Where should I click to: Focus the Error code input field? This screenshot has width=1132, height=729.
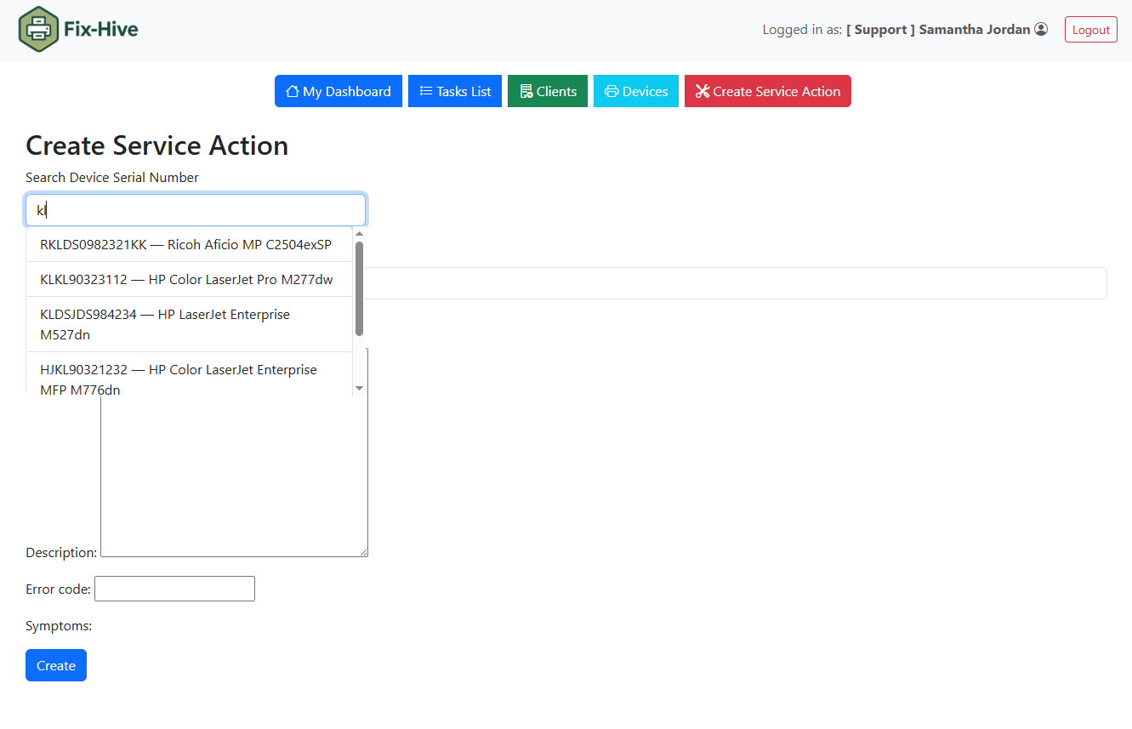[x=174, y=589]
